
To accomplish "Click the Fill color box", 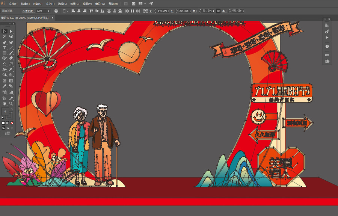I will pos(5,112).
